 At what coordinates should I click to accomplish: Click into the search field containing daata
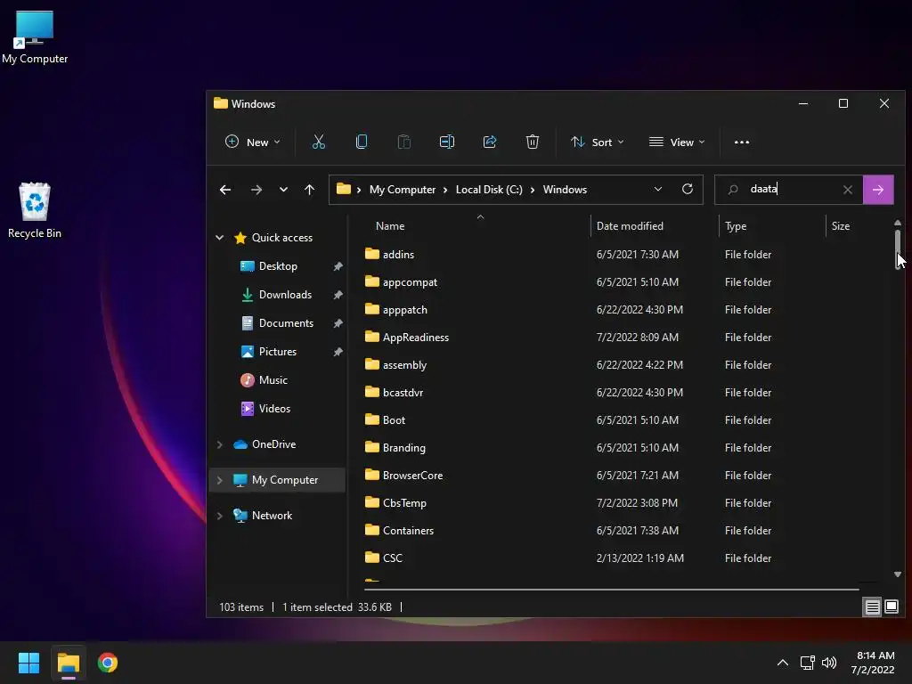pyautogui.click(x=789, y=190)
